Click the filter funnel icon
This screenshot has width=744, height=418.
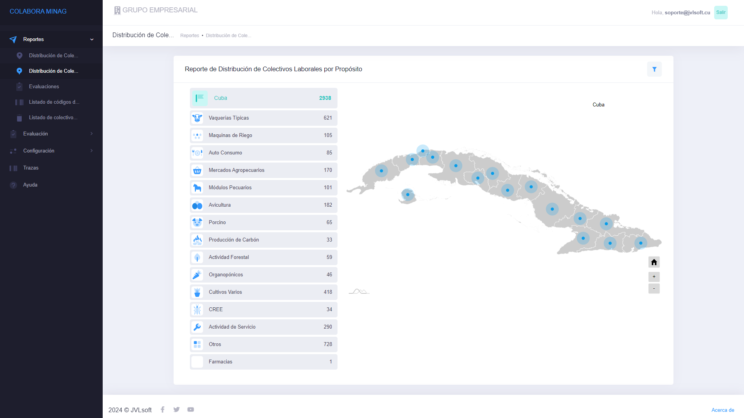coord(654,69)
